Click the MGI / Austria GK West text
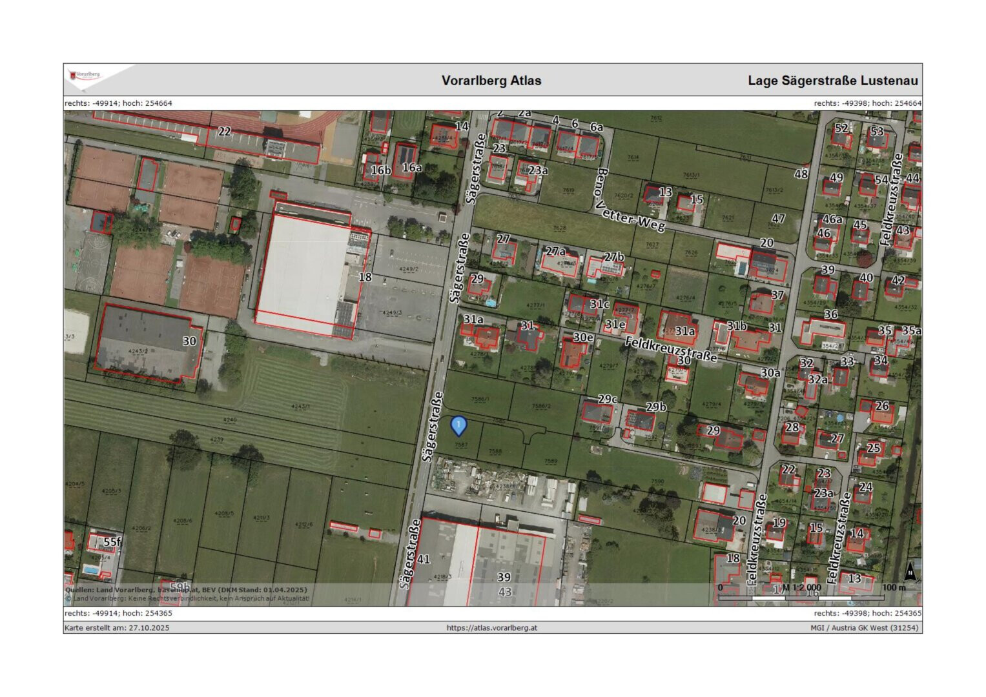Viewport: 986px width, 697px height. pyautogui.click(x=864, y=627)
